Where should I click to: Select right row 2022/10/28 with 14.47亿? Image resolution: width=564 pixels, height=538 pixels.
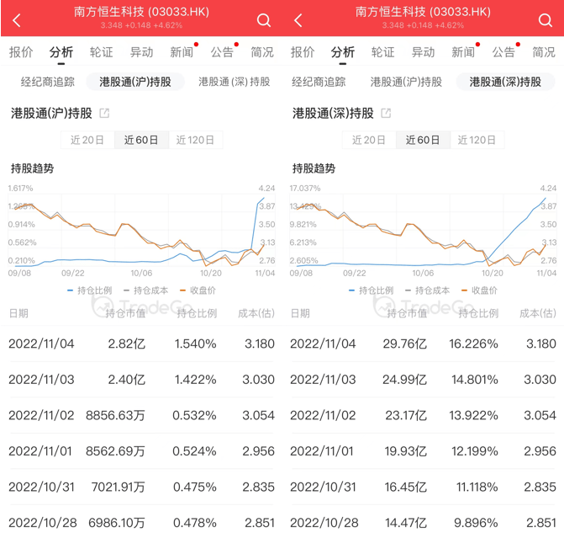[423, 523]
